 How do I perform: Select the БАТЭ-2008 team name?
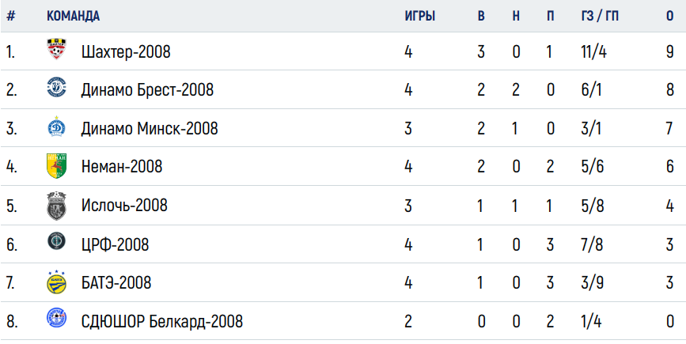pyautogui.click(x=116, y=283)
